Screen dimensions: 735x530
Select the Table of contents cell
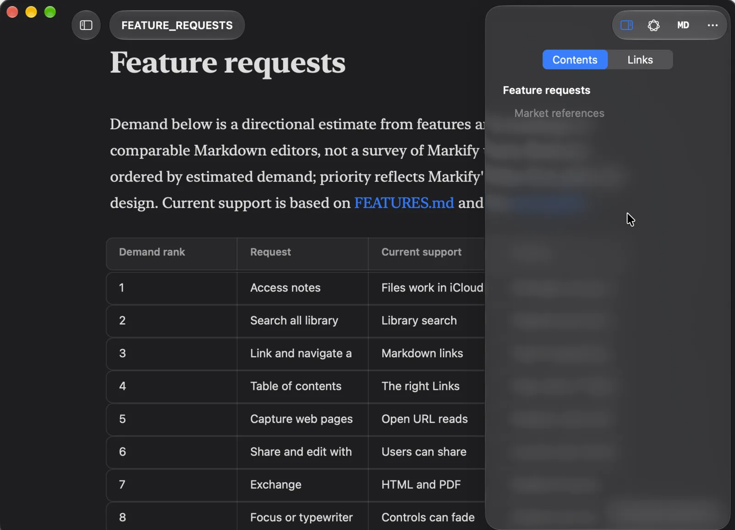pos(302,386)
